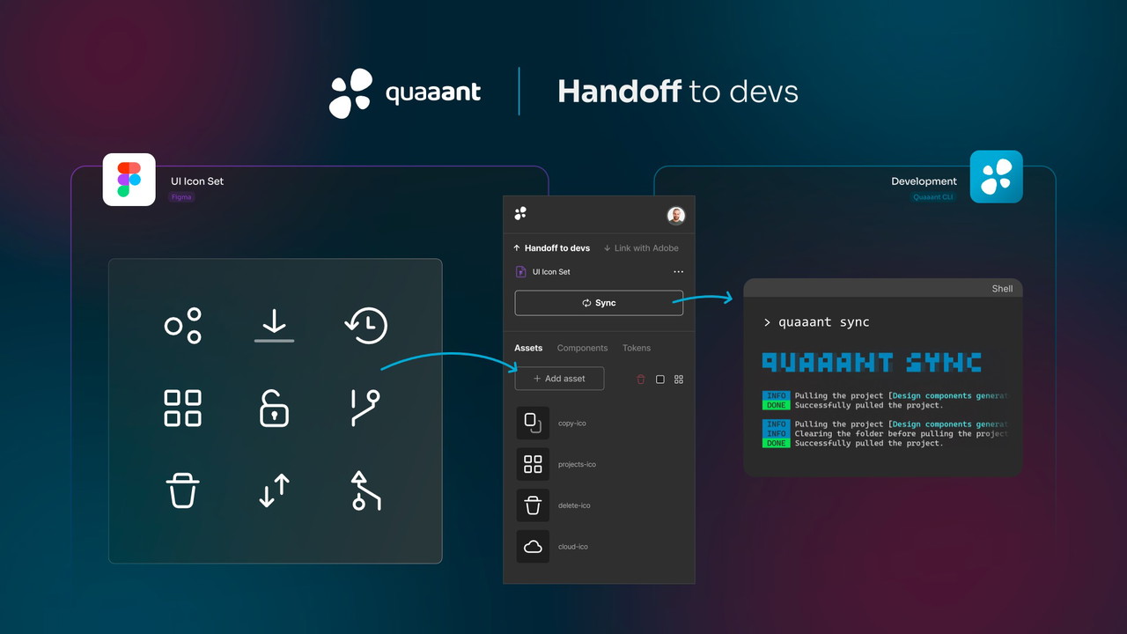Click the padlock icon in icon set
Image resolution: width=1127 pixels, height=634 pixels.
274,409
